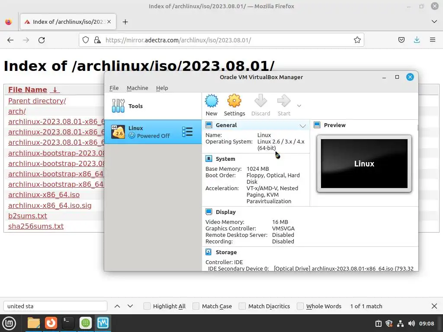Screen dimensions: 443x332
Task: Open the VM Settings gear icon
Action: pos(234,101)
